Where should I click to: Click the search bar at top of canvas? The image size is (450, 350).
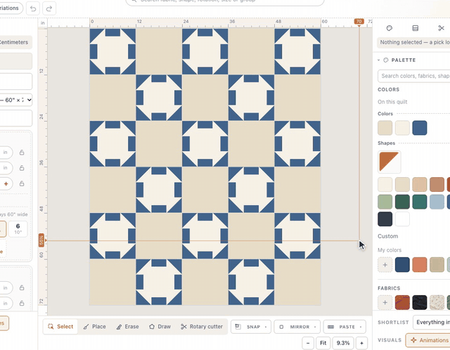225,1
